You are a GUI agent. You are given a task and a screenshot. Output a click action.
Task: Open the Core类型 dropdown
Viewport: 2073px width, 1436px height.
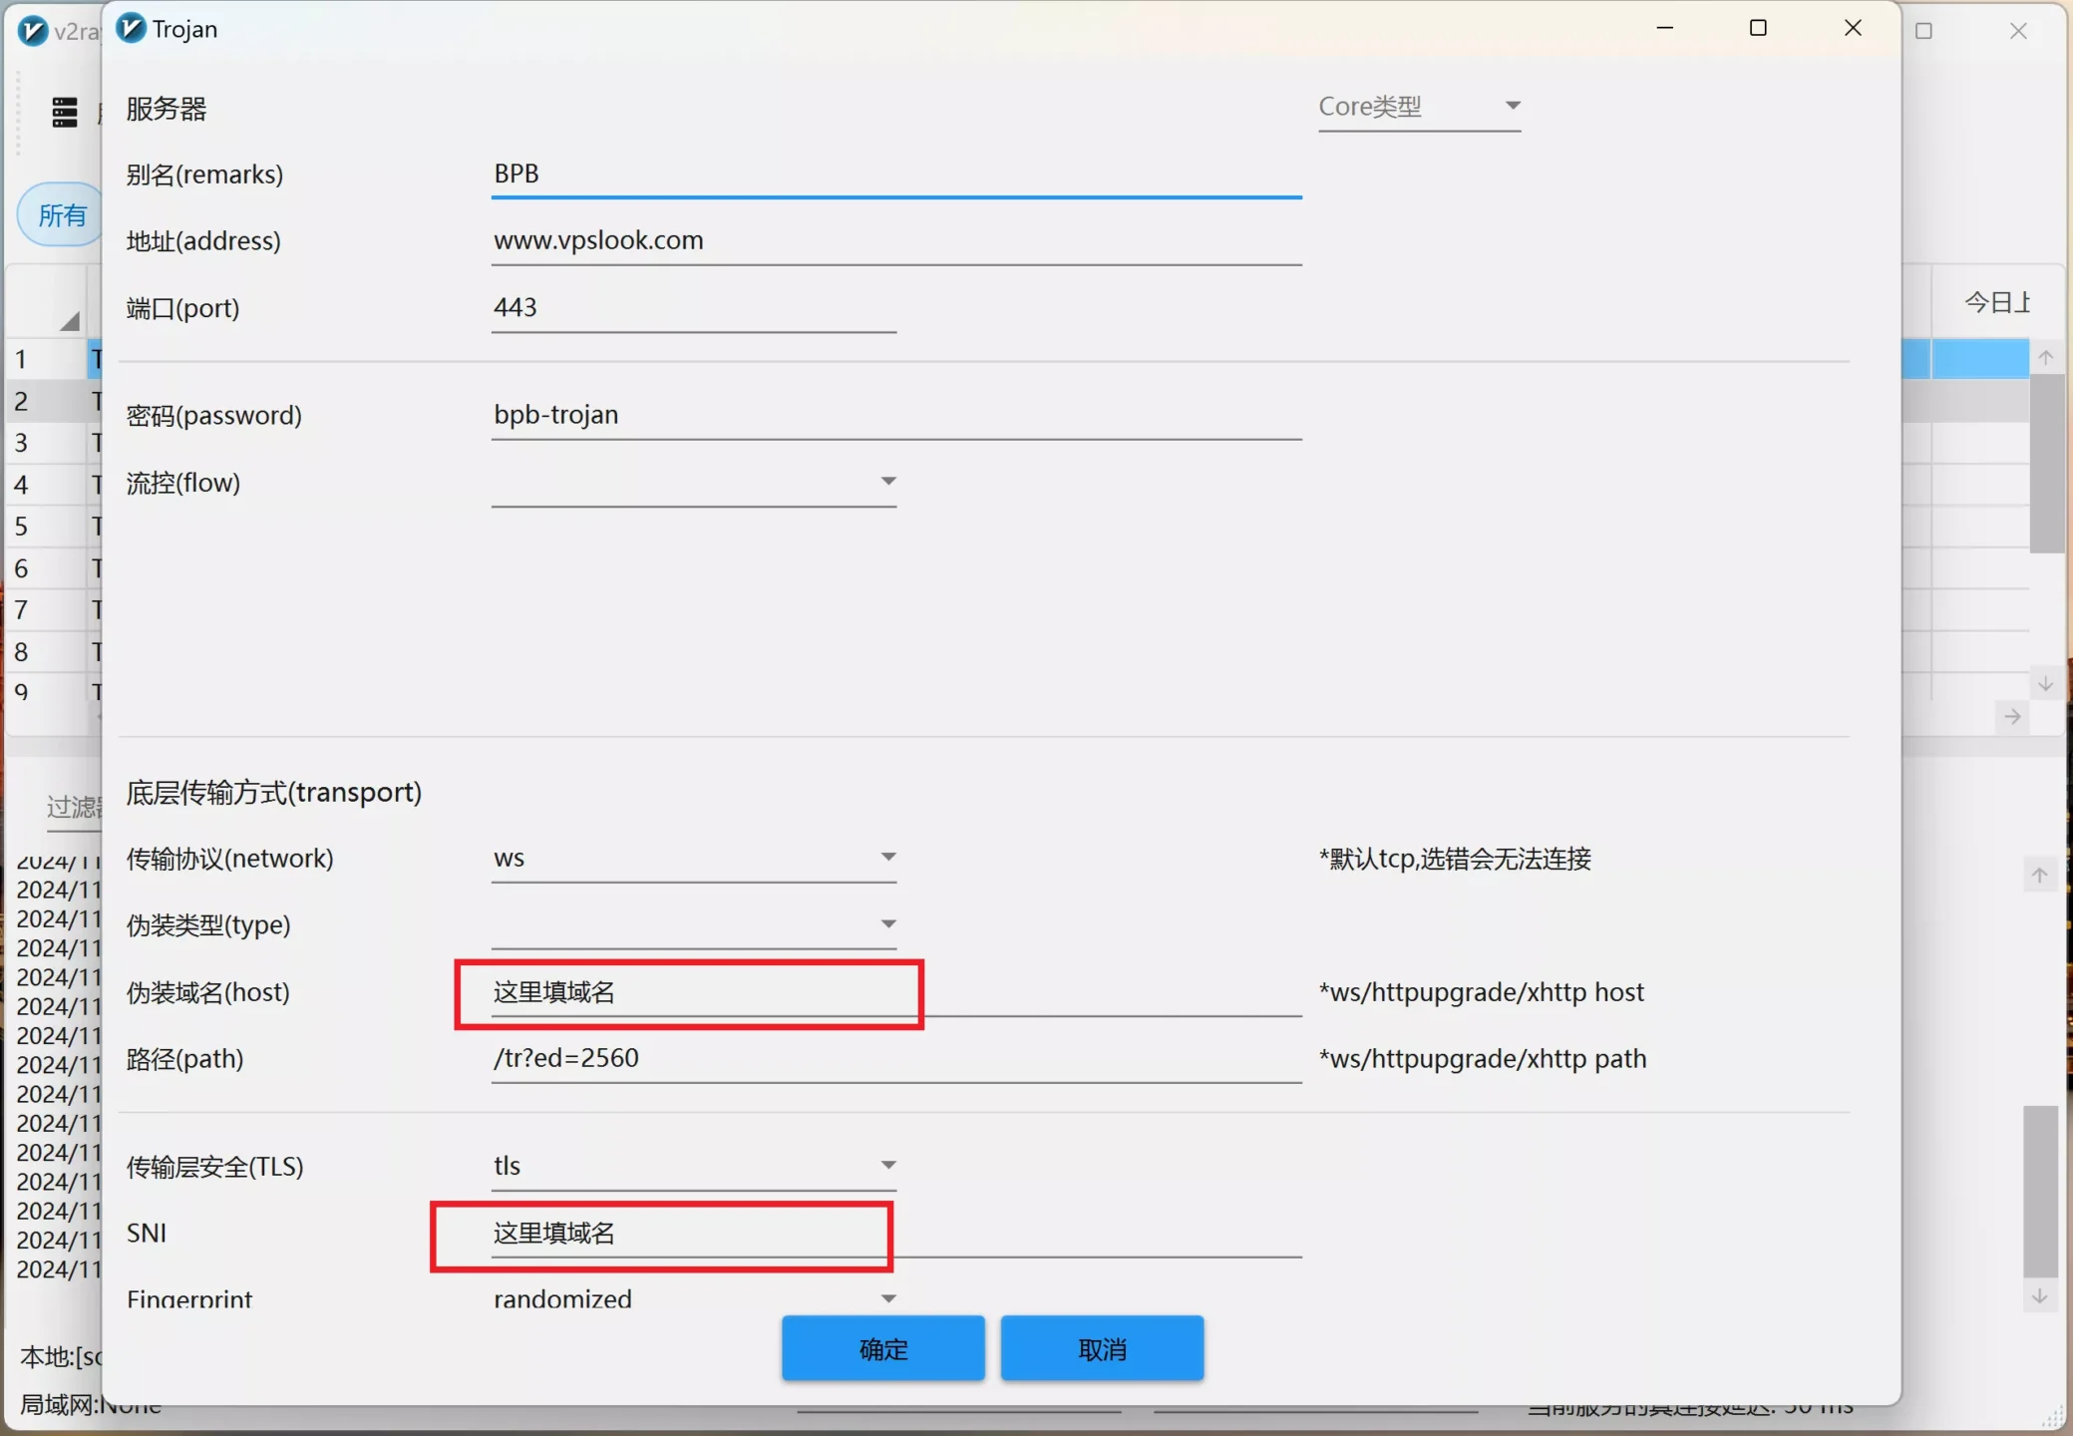point(1419,107)
